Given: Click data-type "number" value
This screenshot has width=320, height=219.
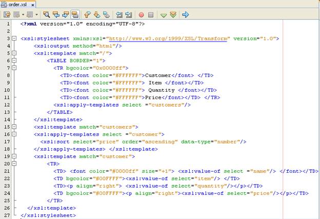Looking at the screenshot, I should coord(227,142).
